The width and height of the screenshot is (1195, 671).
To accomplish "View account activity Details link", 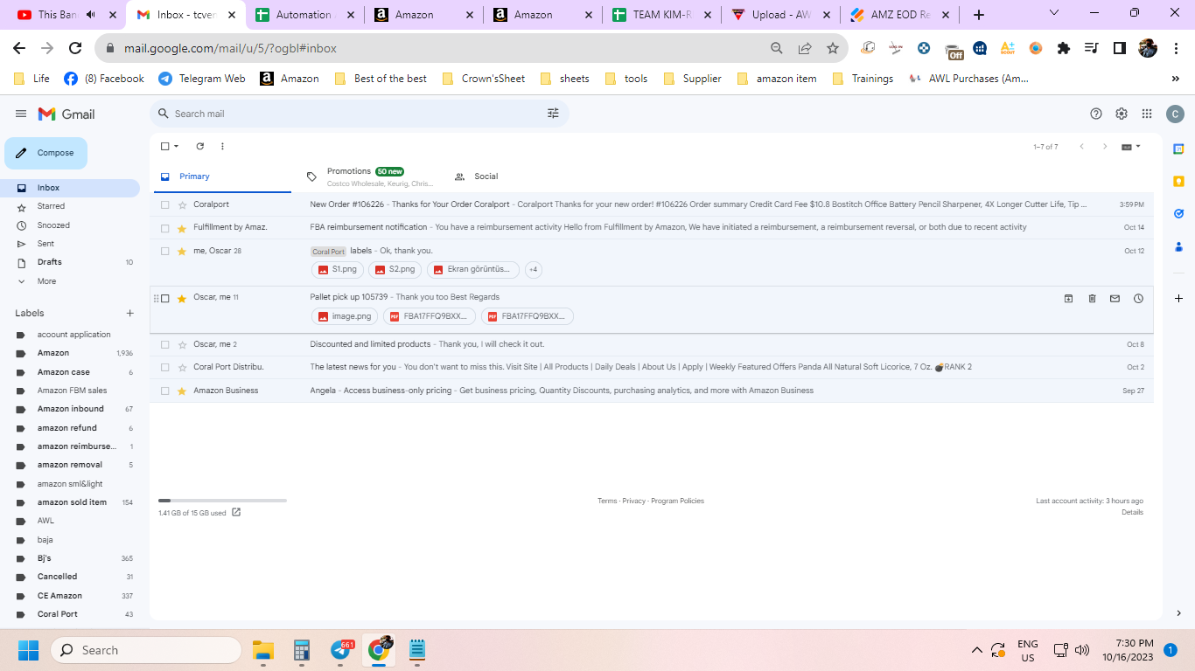I will (x=1132, y=512).
